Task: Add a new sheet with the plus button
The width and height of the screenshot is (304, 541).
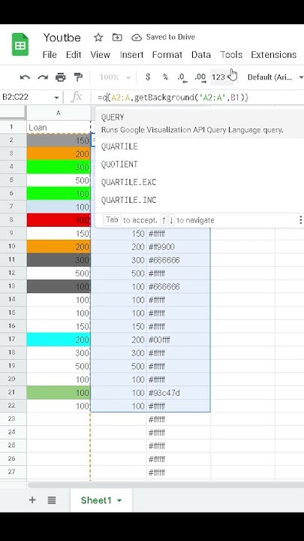Action: point(32,500)
